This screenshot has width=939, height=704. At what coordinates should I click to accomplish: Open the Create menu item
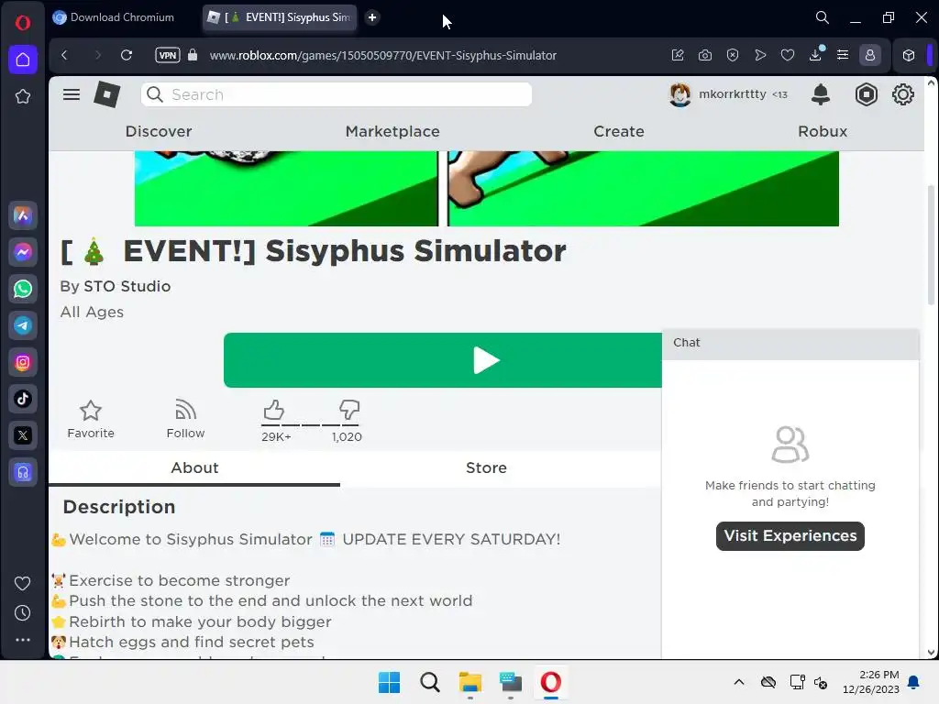pyautogui.click(x=619, y=131)
